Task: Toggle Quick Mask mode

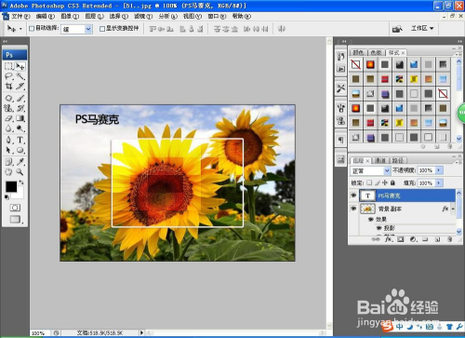Action: [15, 208]
